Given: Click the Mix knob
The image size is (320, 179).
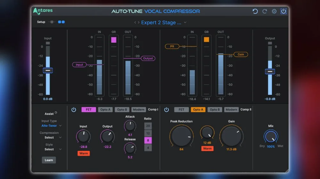Looking at the screenshot, I should pyautogui.click(x=271, y=137).
